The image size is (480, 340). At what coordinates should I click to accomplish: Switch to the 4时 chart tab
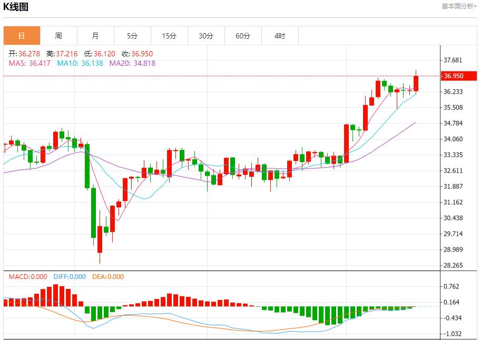point(280,36)
